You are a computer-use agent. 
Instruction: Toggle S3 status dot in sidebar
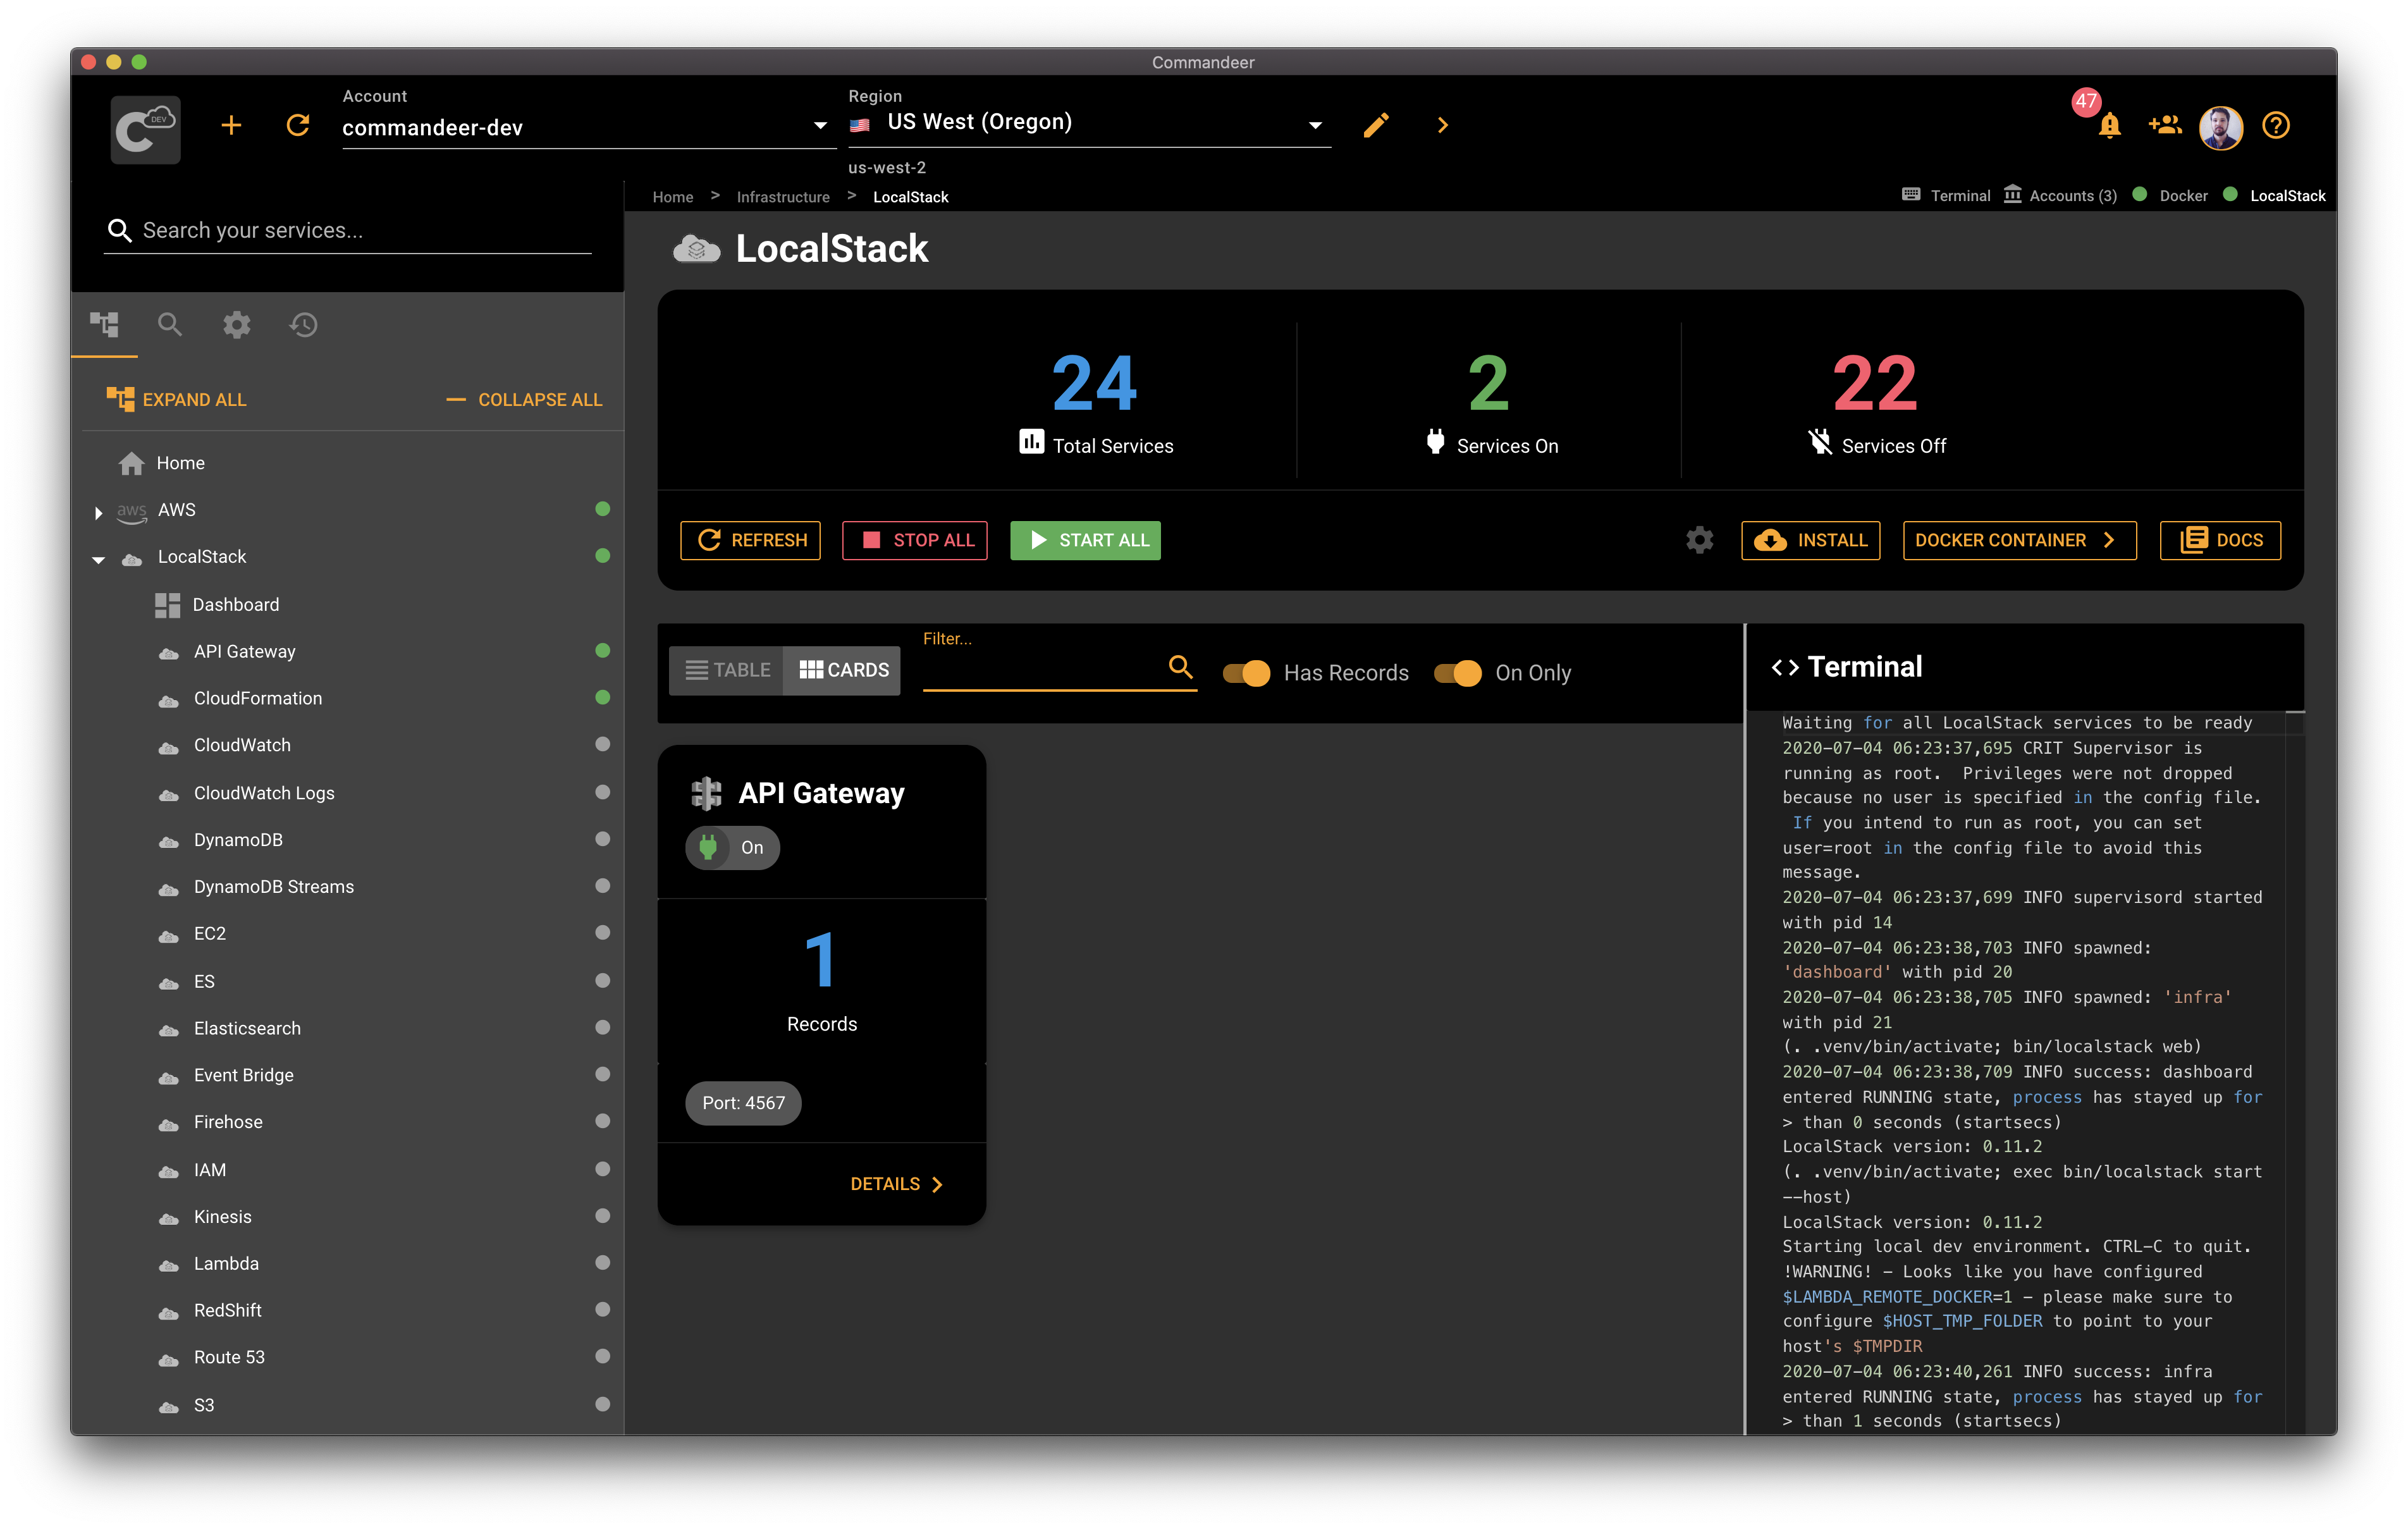602,1404
